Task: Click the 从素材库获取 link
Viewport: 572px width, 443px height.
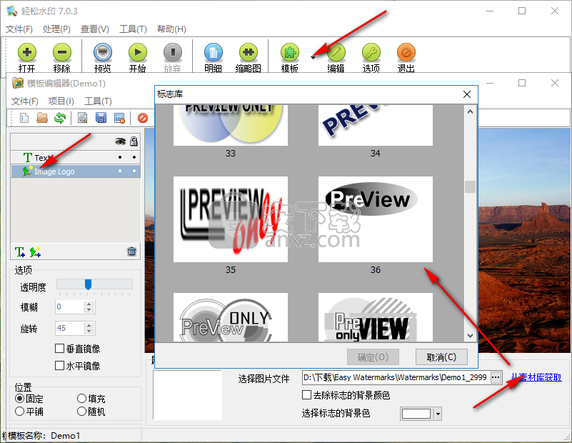Action: (x=536, y=377)
